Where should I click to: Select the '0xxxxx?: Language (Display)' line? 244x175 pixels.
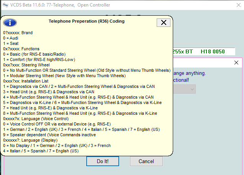tap(30, 140)
